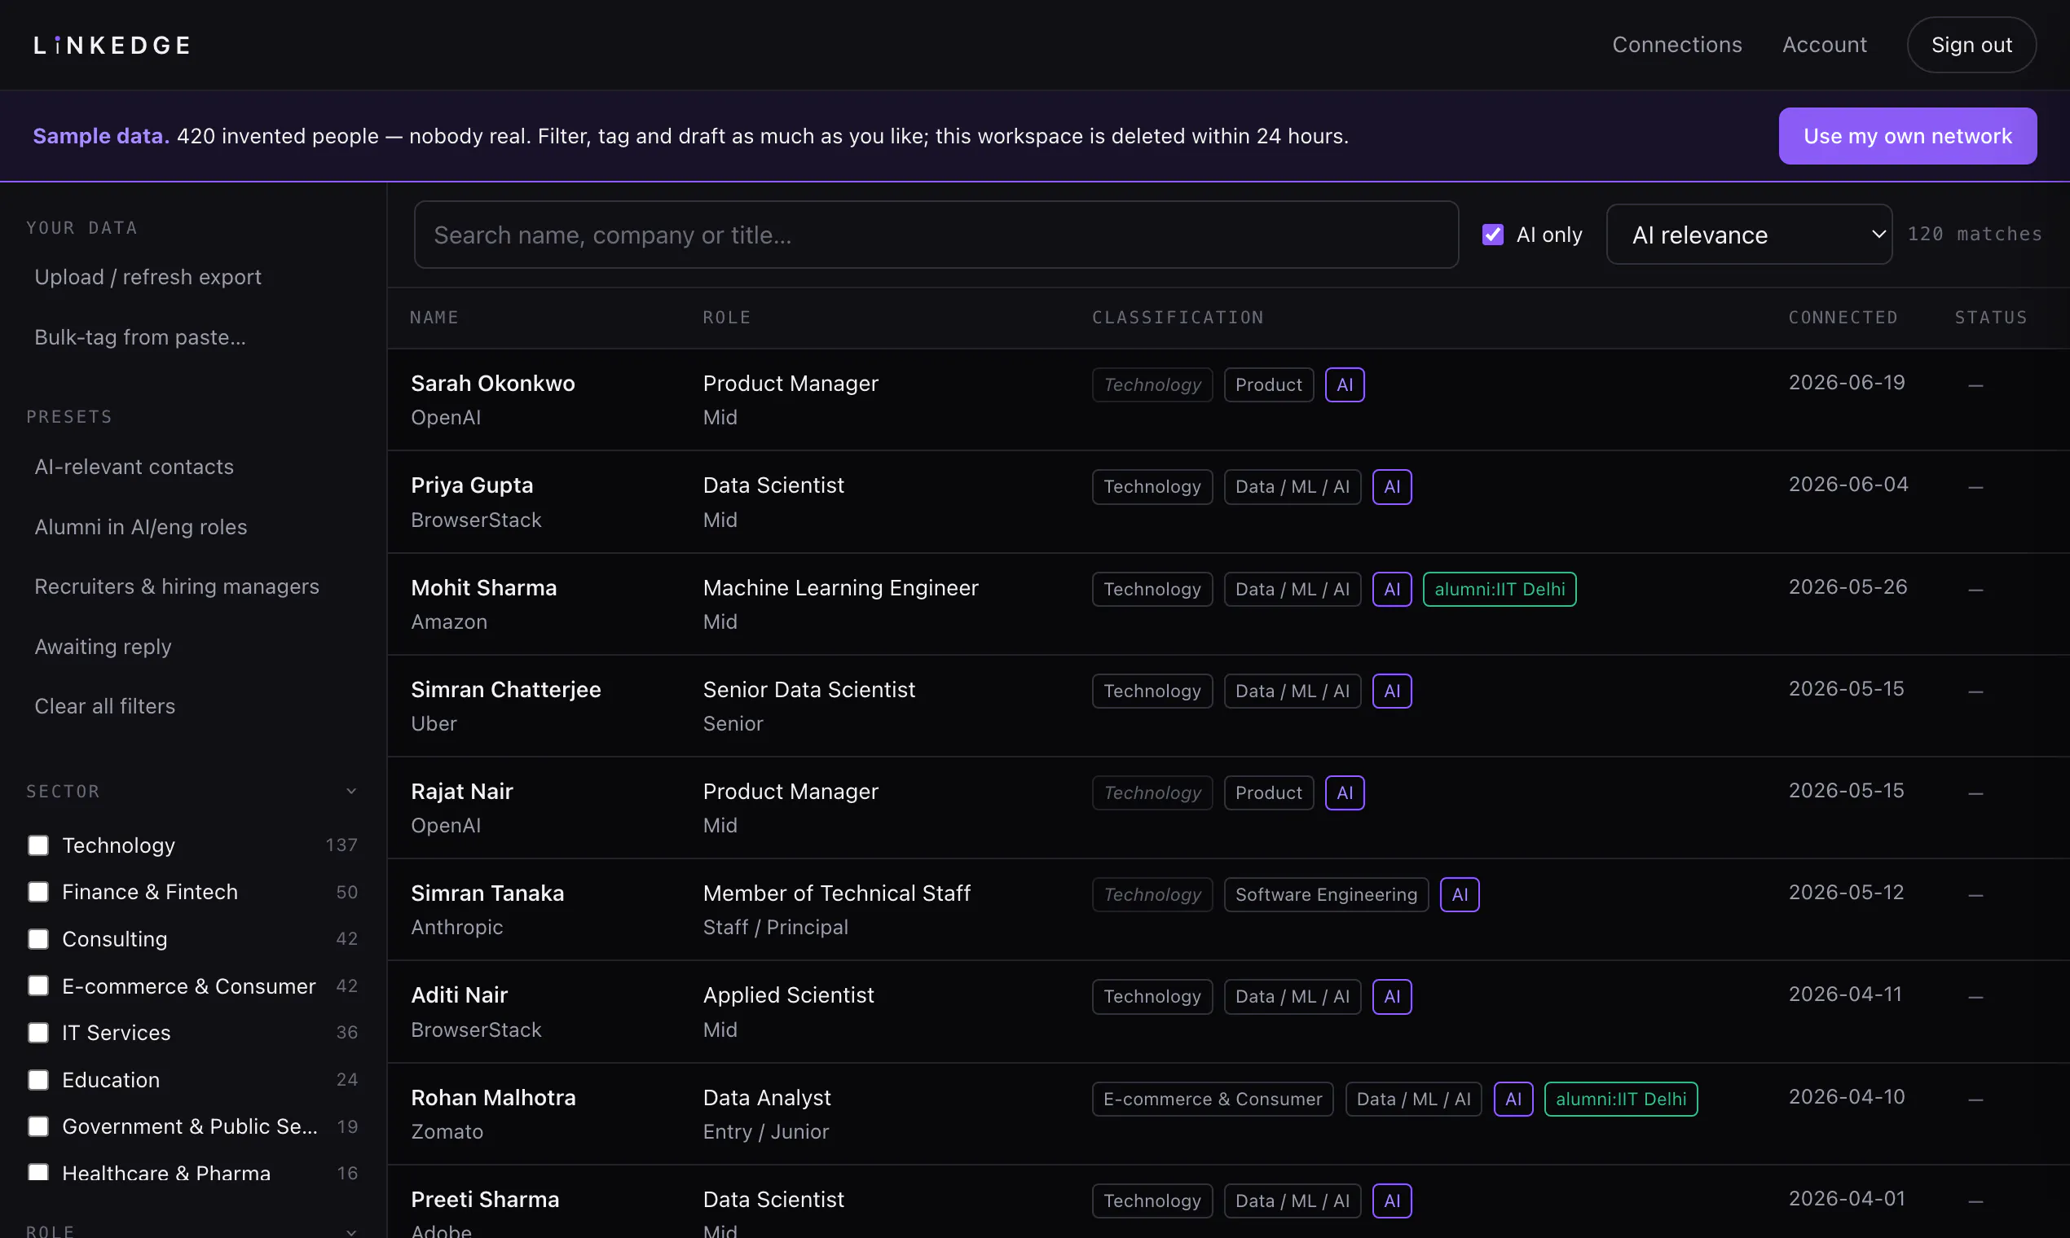The height and width of the screenshot is (1238, 2070).
Task: Click the status dash on Aditi Nair's row
Action: [1975, 997]
